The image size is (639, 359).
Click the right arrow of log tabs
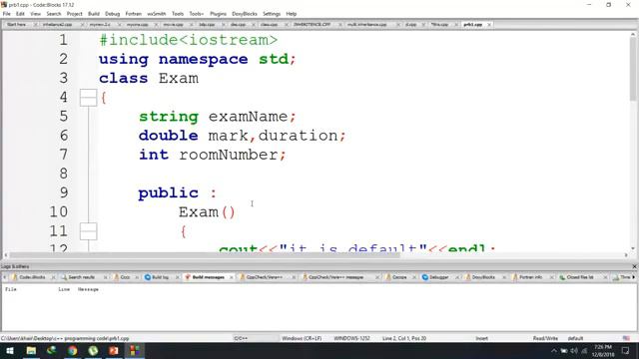[634, 277]
